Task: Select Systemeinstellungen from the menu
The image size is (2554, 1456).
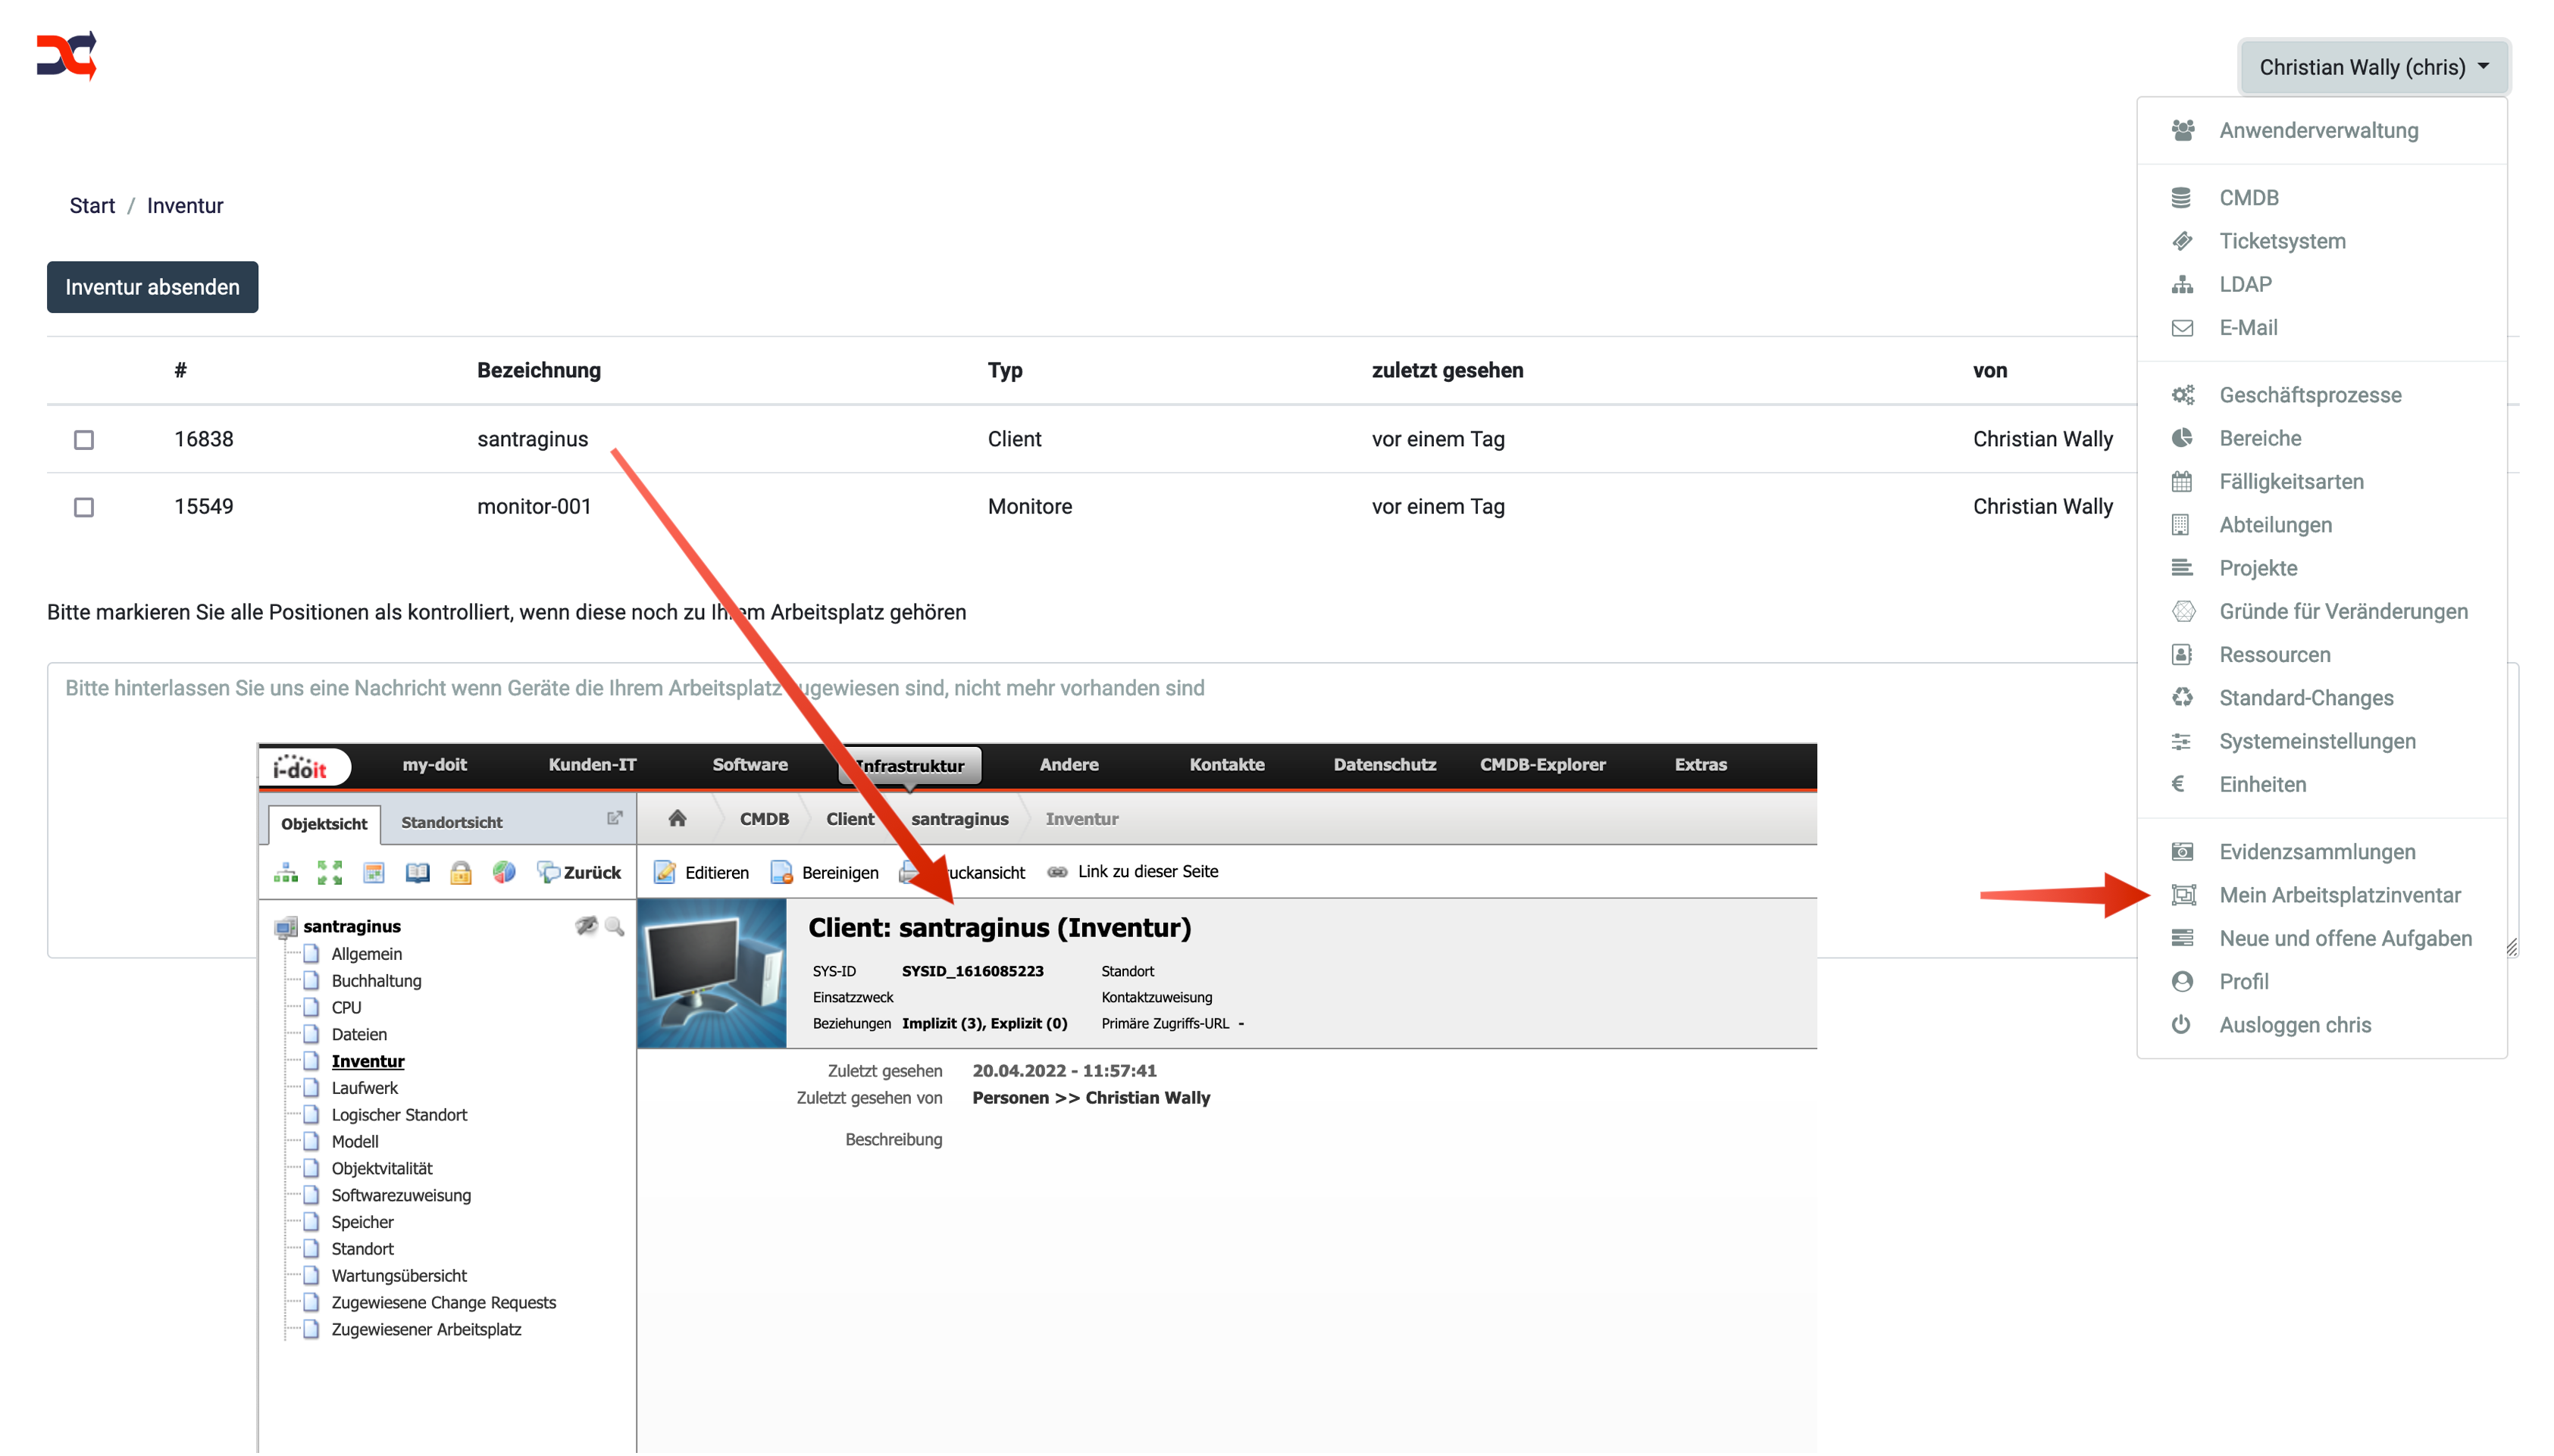Action: click(2317, 741)
